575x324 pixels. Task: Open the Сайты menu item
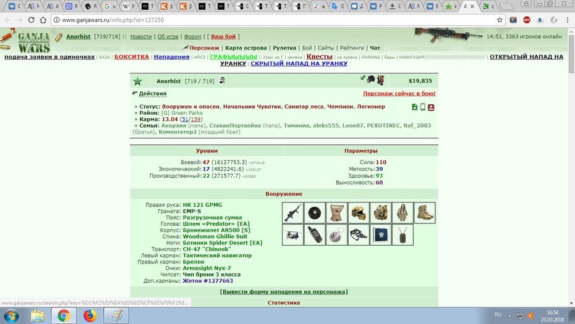pos(326,48)
